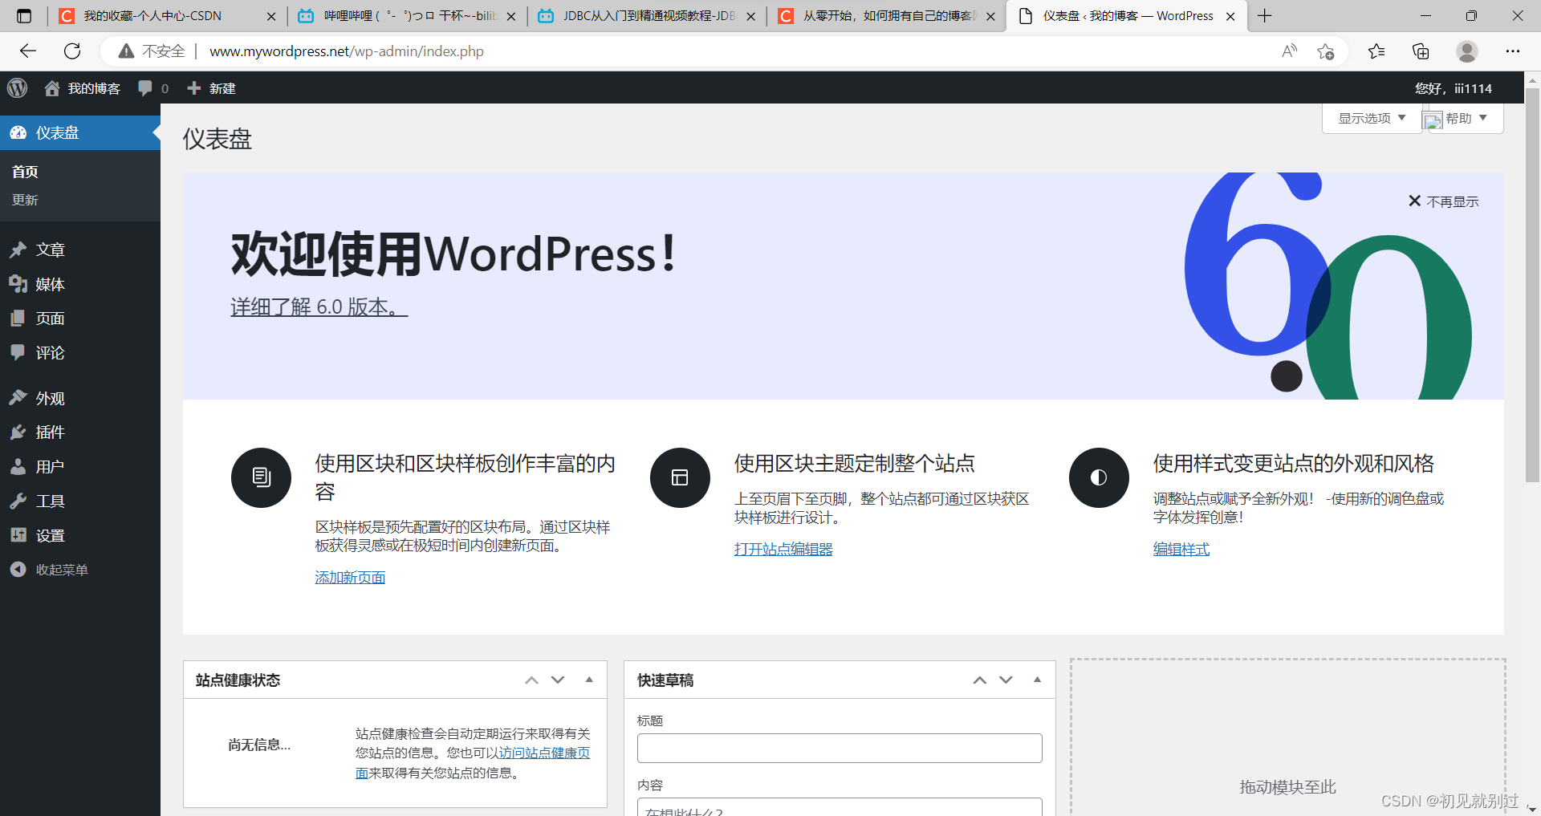This screenshot has width=1541, height=816.
Task: Open 评论 comments sidebar icon
Action: click(x=18, y=353)
